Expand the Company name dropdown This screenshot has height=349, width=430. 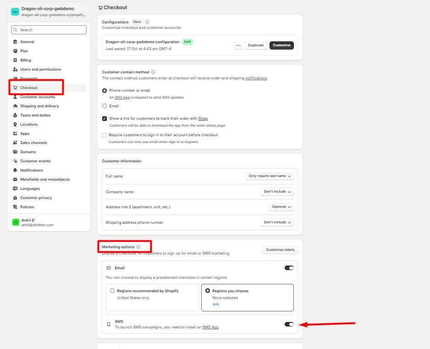tap(277, 192)
